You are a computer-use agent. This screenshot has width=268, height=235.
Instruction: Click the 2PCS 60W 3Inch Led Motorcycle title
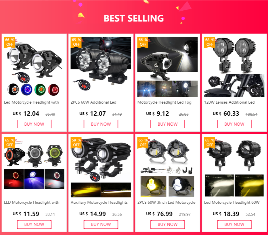(x=166, y=202)
